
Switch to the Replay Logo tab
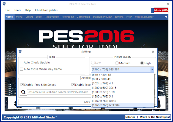52,17
